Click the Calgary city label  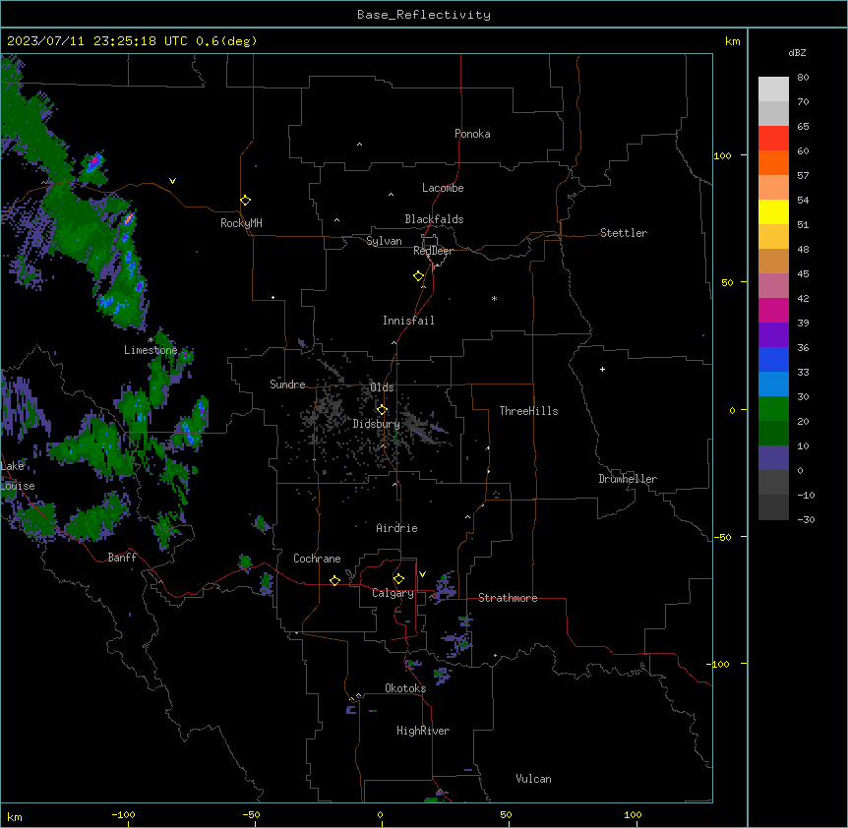pos(393,593)
